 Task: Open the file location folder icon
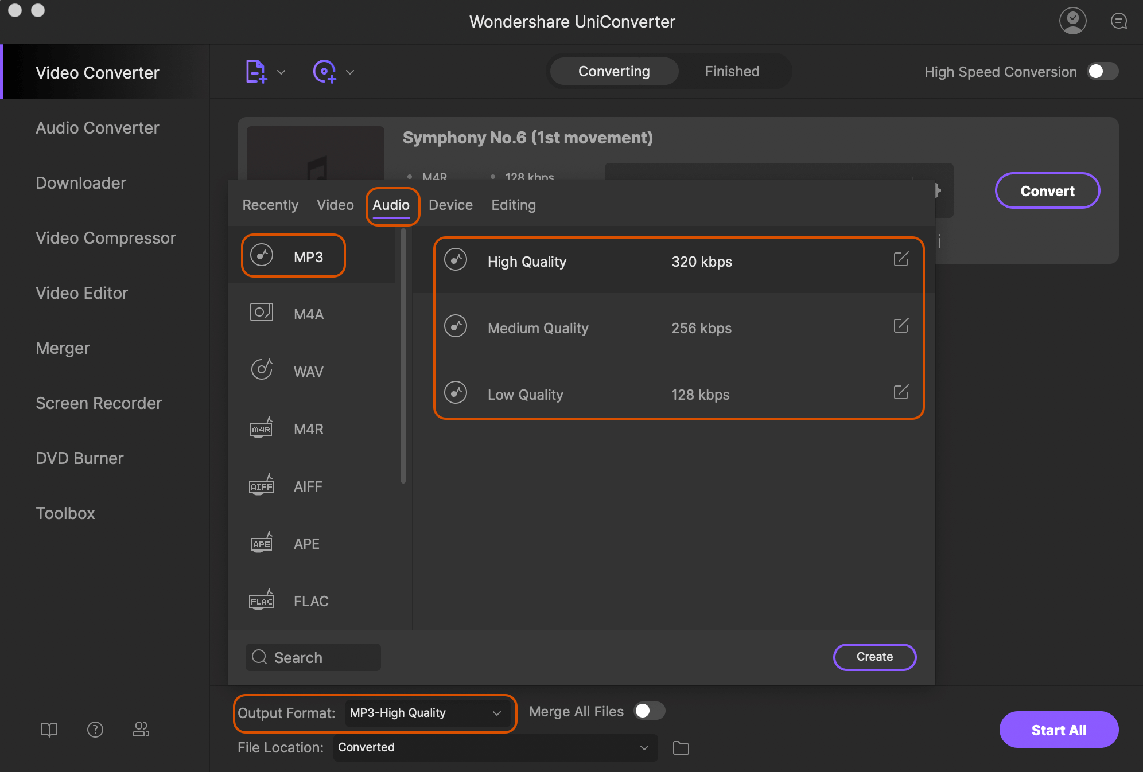pyautogui.click(x=681, y=748)
